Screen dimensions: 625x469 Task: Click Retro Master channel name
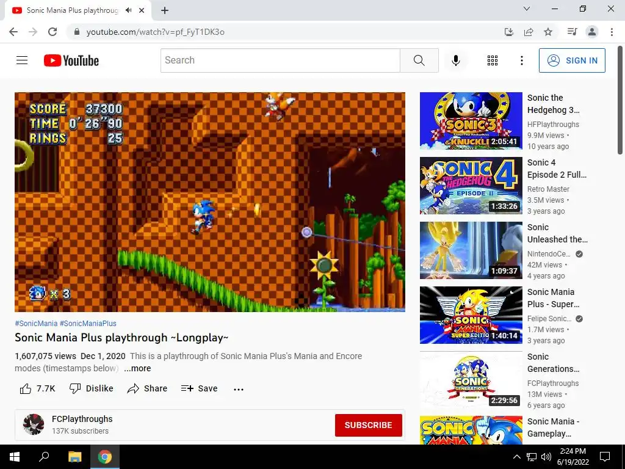coord(548,189)
